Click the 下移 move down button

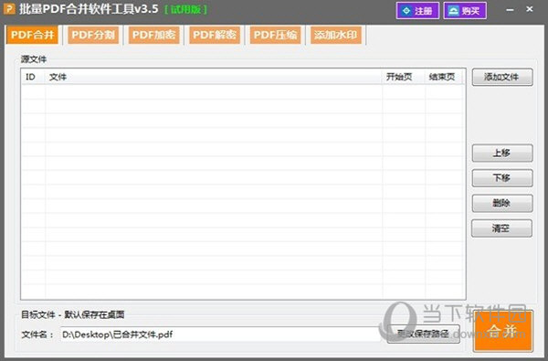502,178
